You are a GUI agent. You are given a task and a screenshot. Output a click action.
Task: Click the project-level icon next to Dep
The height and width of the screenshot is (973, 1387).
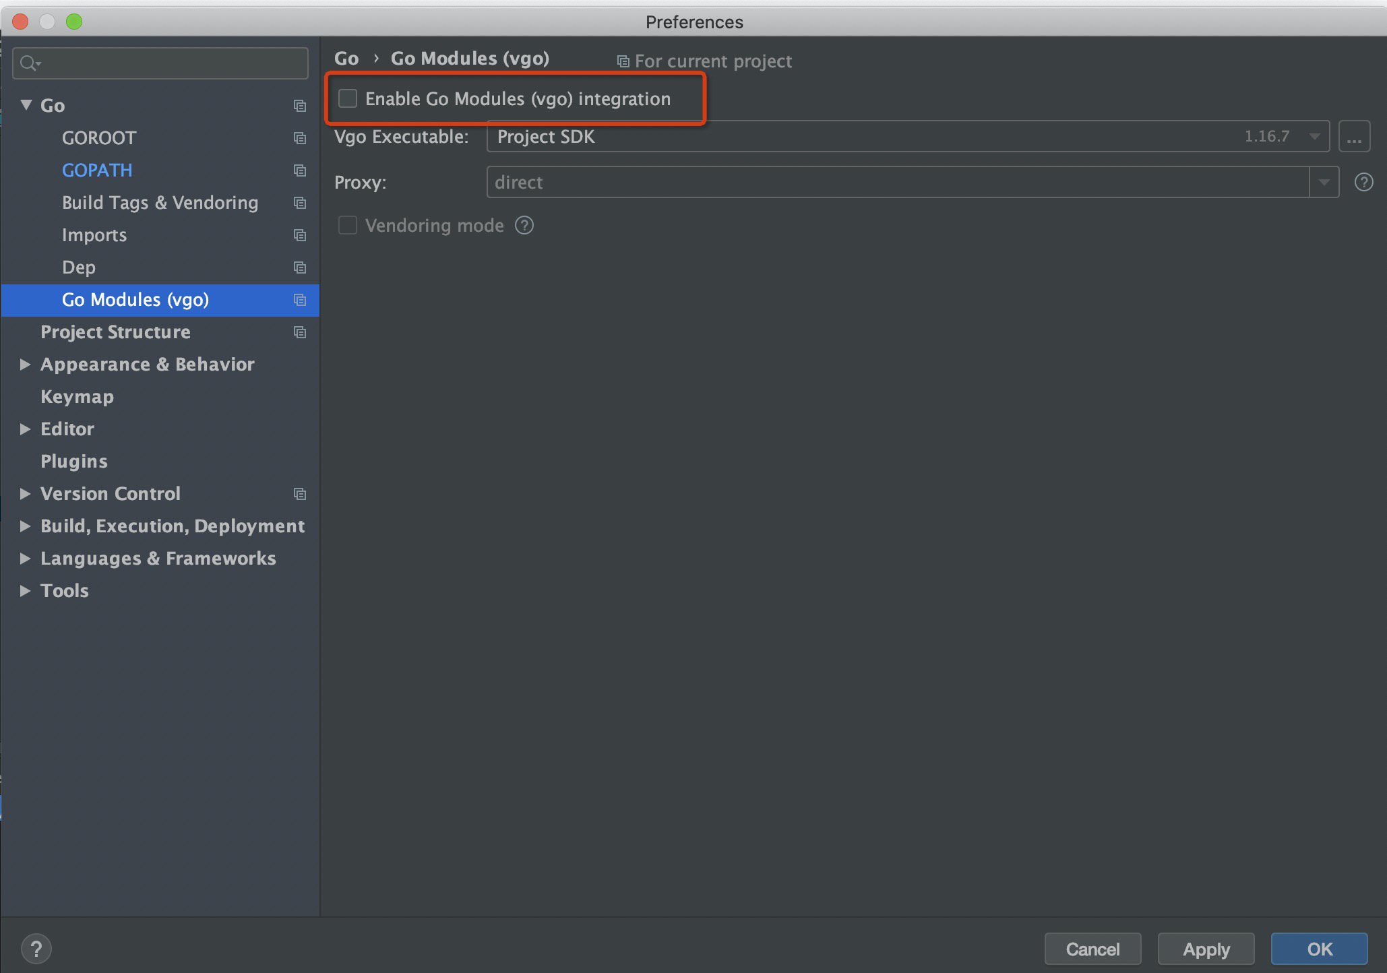click(300, 268)
